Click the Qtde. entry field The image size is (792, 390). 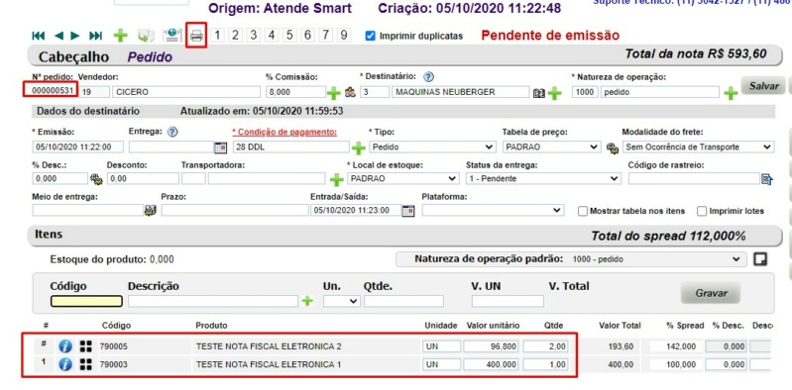click(403, 301)
